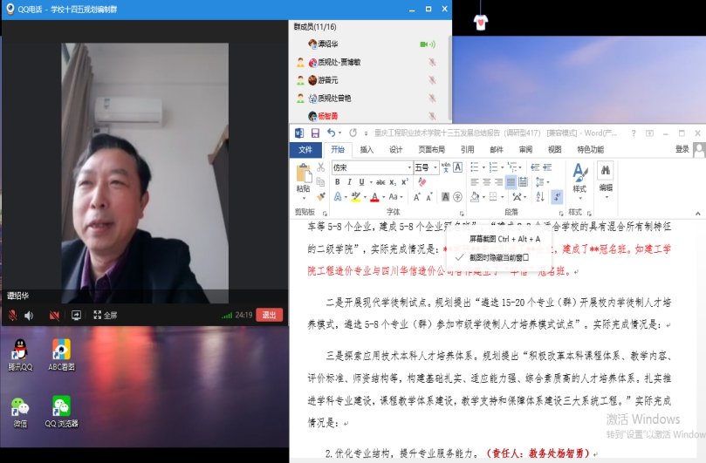The width and height of the screenshot is (706, 463).
Task: Increase paragraph indent
Action: 547,167
